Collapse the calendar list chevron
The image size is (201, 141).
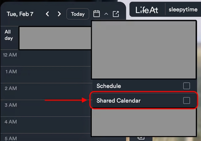[106, 14]
